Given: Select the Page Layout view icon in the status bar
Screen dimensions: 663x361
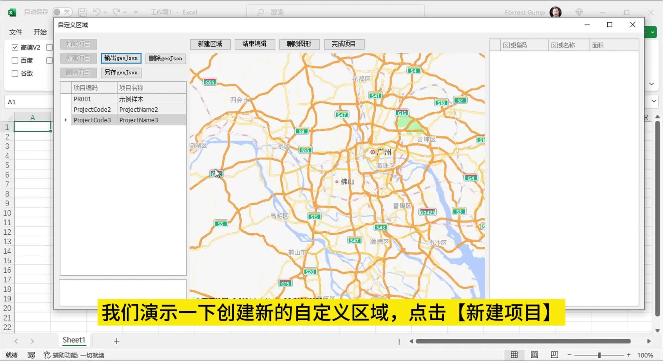Looking at the screenshot, I should [x=534, y=355].
